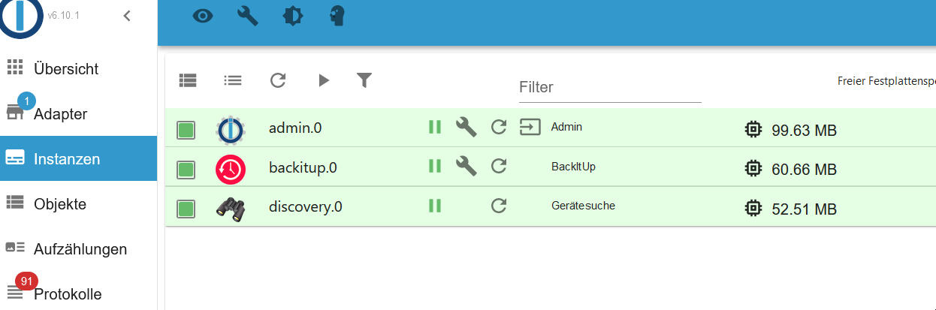Open settings wrench for backitup.0

pyautogui.click(x=466, y=166)
